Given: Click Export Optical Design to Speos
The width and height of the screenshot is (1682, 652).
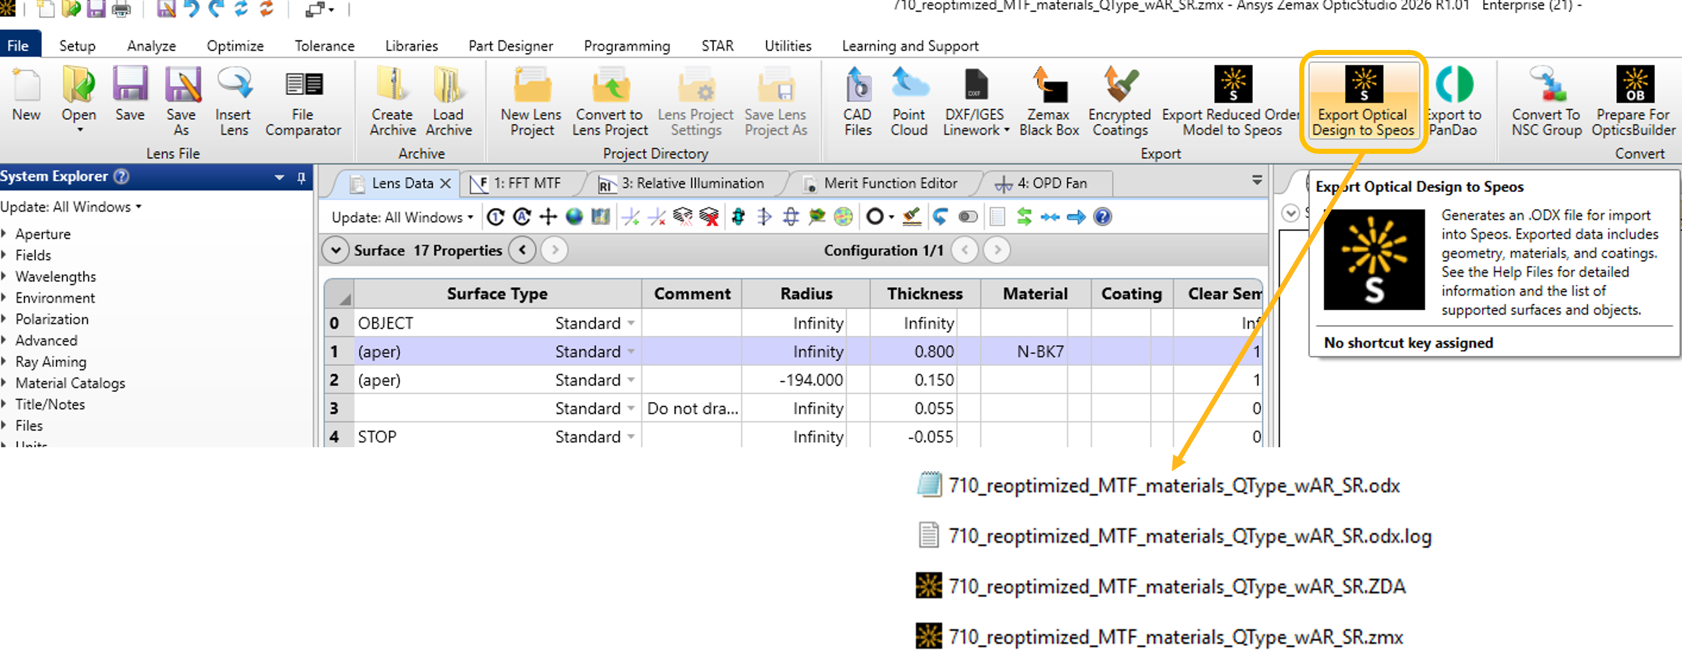Looking at the screenshot, I should 1363,100.
